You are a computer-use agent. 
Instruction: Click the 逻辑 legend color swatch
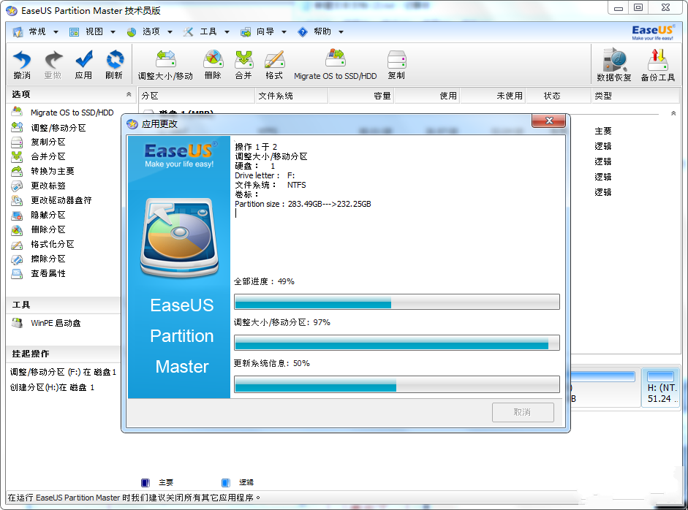tap(225, 482)
